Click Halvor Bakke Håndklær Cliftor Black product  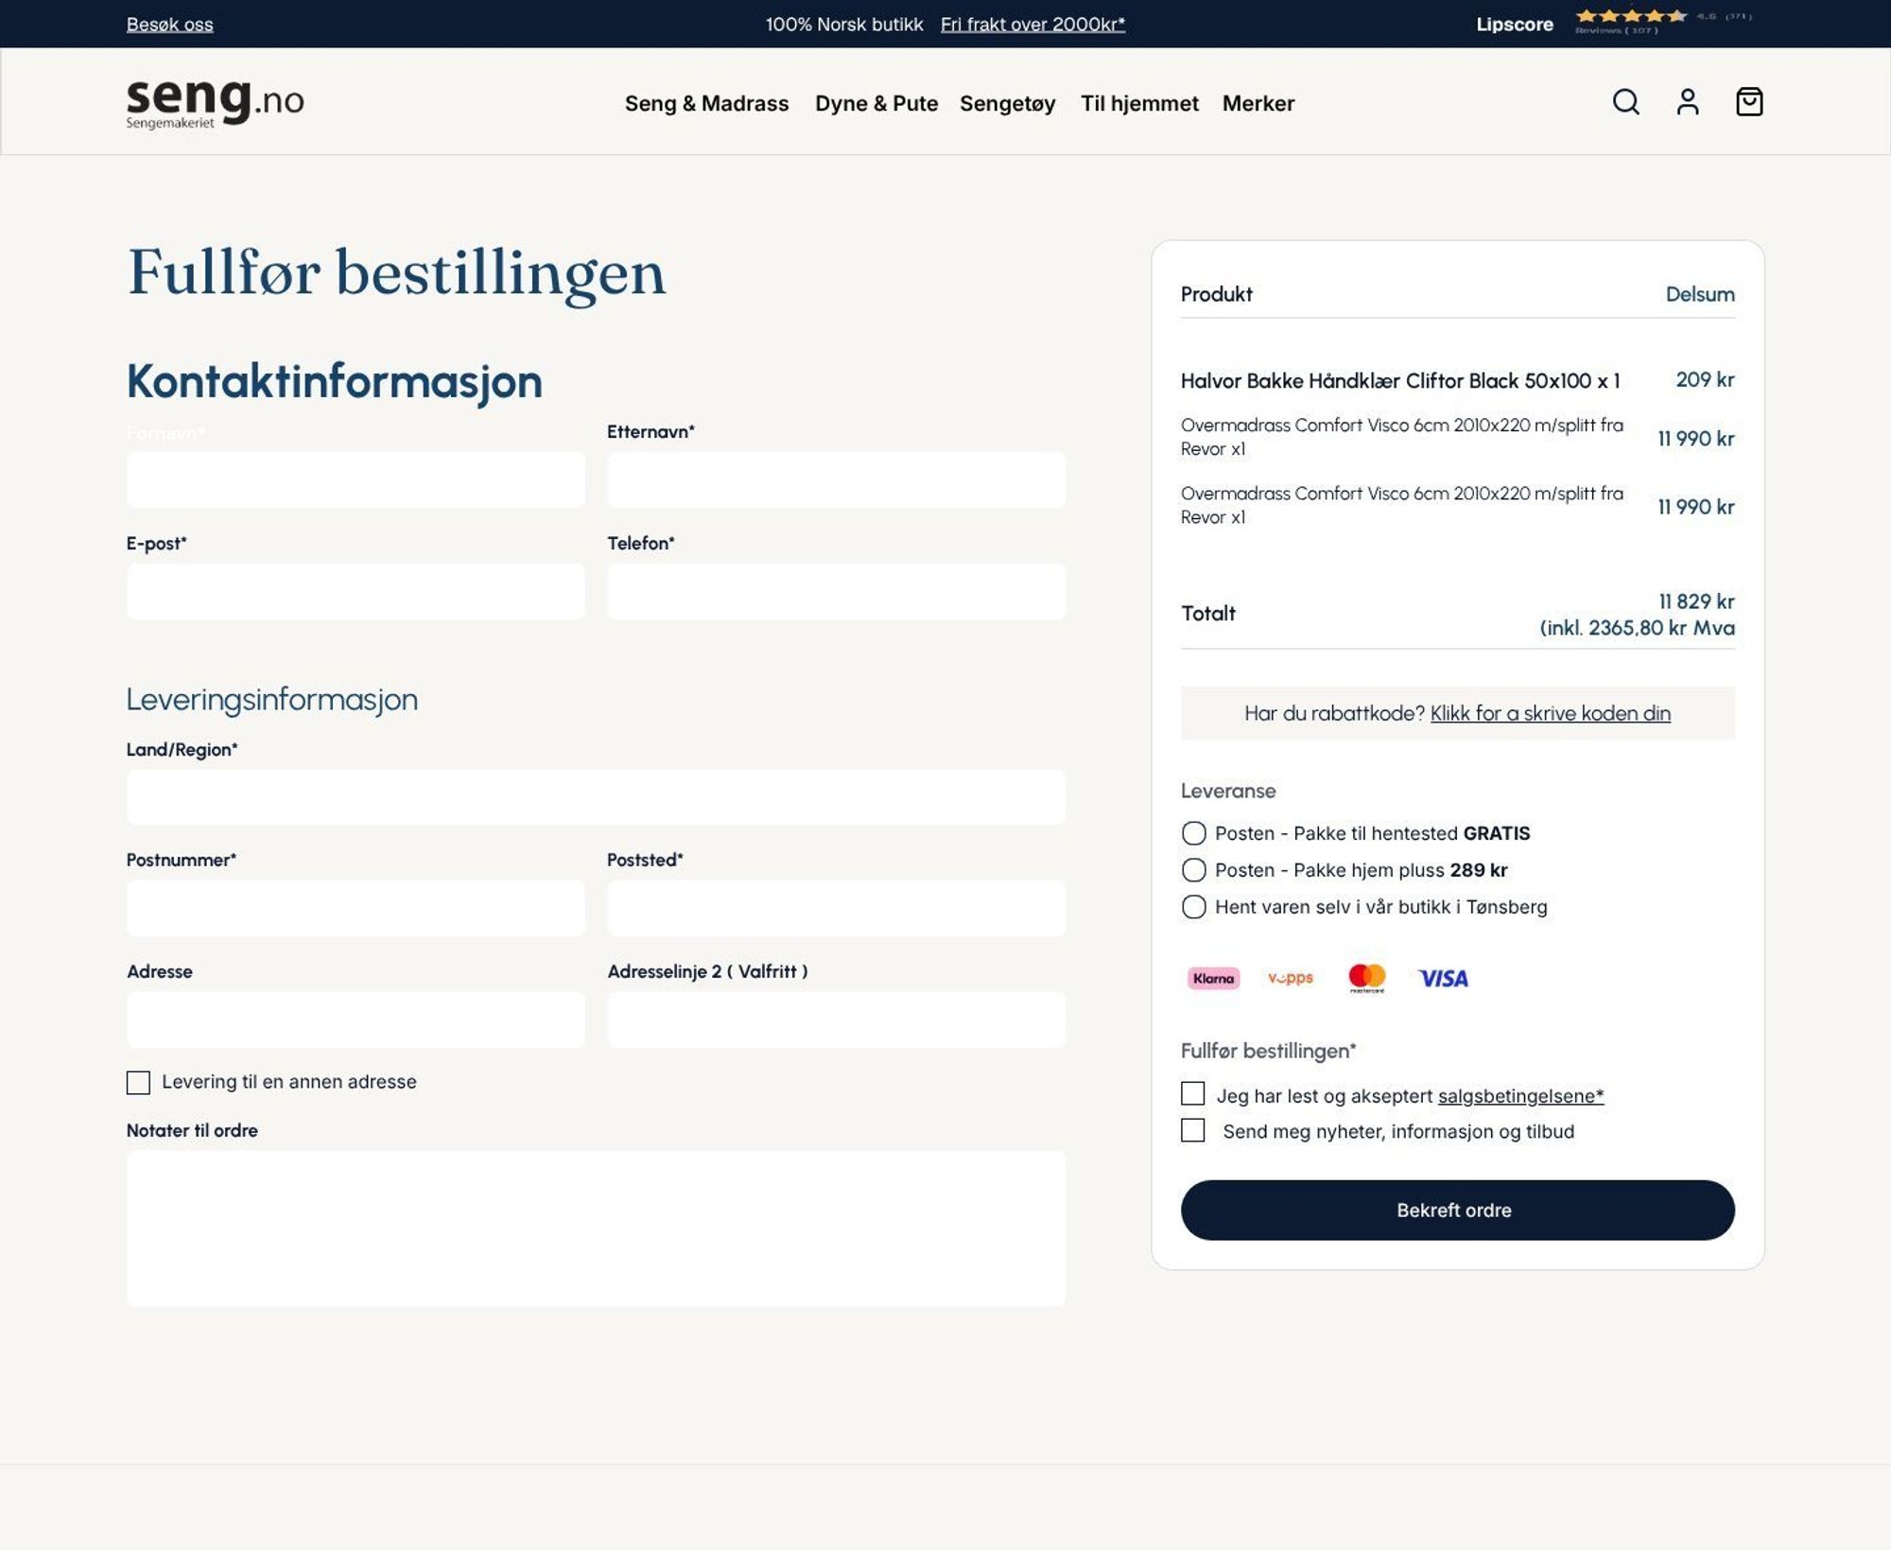pyautogui.click(x=1400, y=380)
